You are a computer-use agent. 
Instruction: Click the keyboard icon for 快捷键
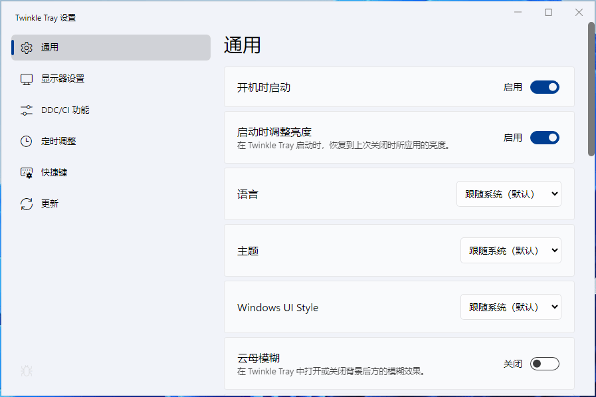point(27,172)
